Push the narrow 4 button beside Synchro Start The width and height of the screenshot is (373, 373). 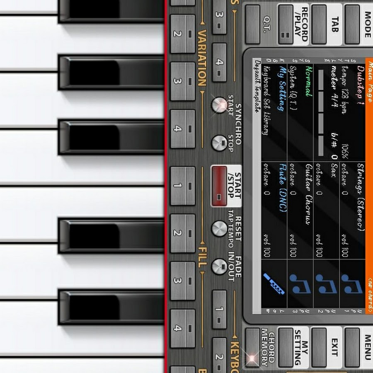click(x=219, y=62)
